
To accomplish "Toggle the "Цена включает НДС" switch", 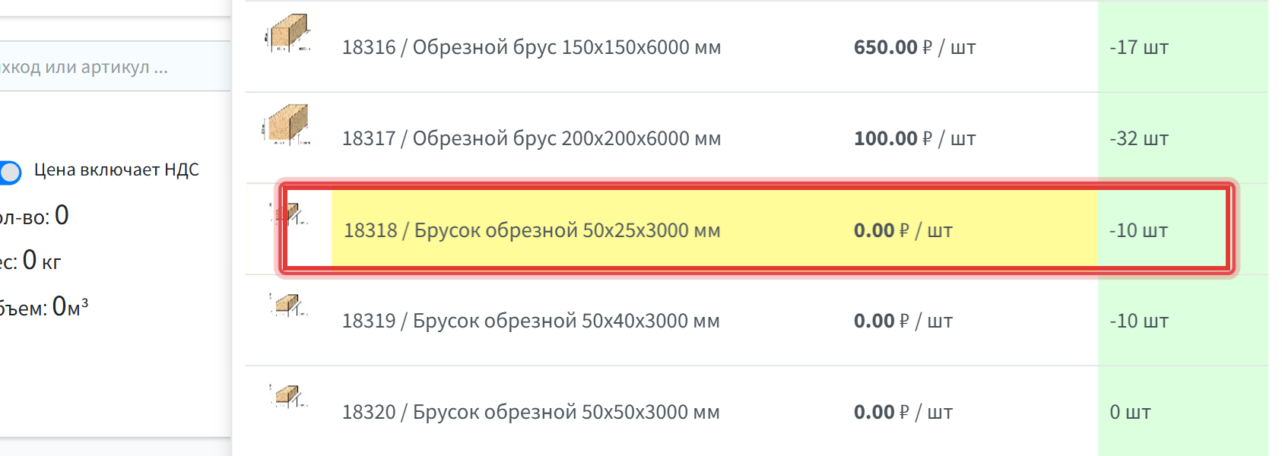I will (x=10, y=173).
